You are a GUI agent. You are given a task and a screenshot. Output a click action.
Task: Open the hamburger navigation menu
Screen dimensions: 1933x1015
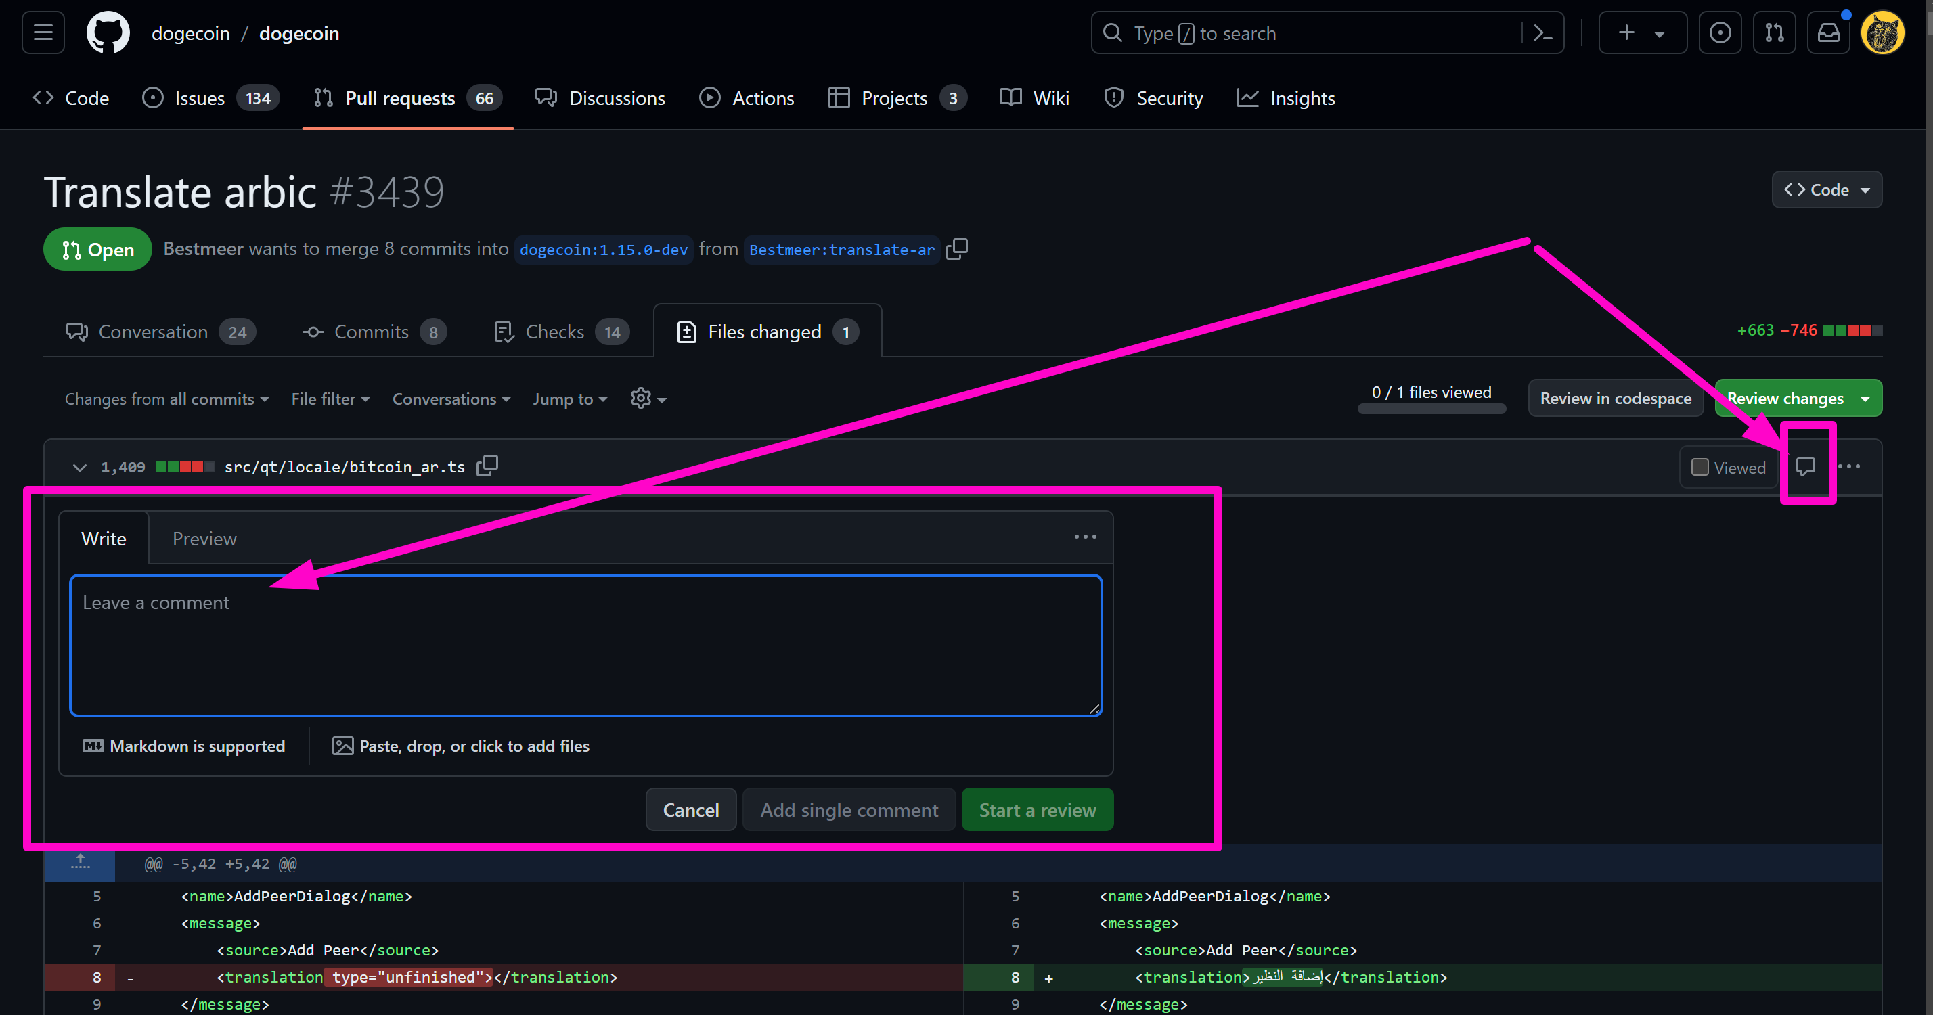click(43, 33)
